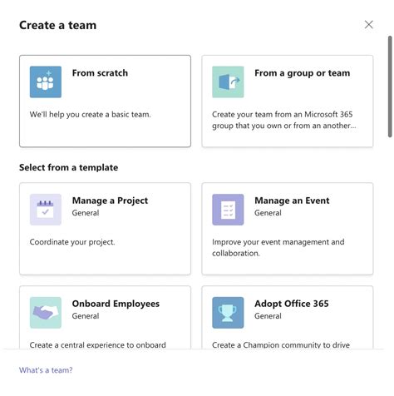Close the Create a team dialog
The height and width of the screenshot is (396, 394).
coord(368,25)
